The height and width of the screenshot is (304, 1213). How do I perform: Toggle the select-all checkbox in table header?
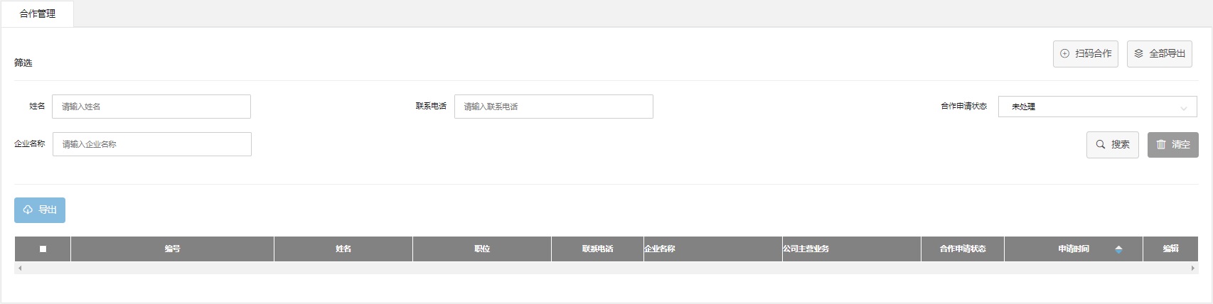point(43,249)
